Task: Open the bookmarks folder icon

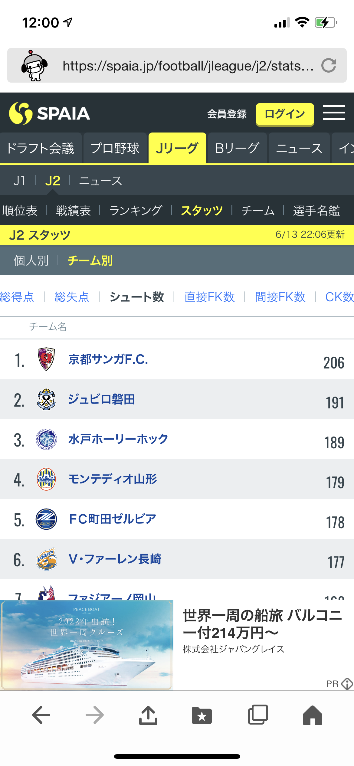Action: pos(202,715)
